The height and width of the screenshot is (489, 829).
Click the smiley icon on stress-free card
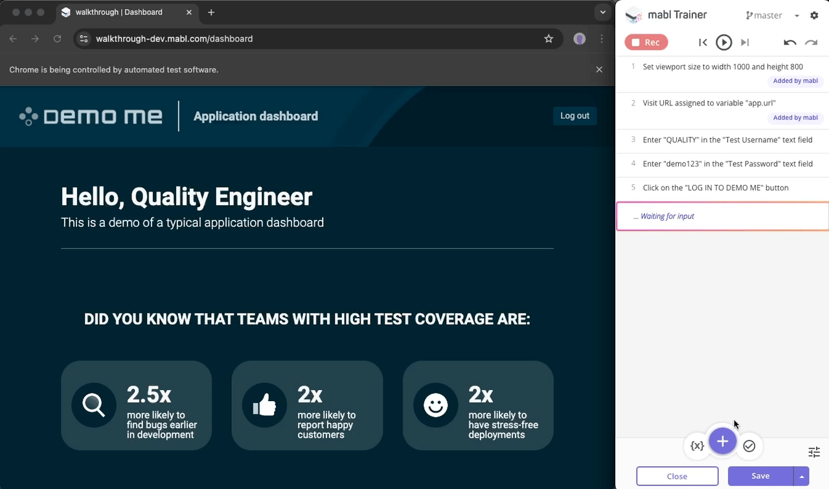(x=435, y=405)
